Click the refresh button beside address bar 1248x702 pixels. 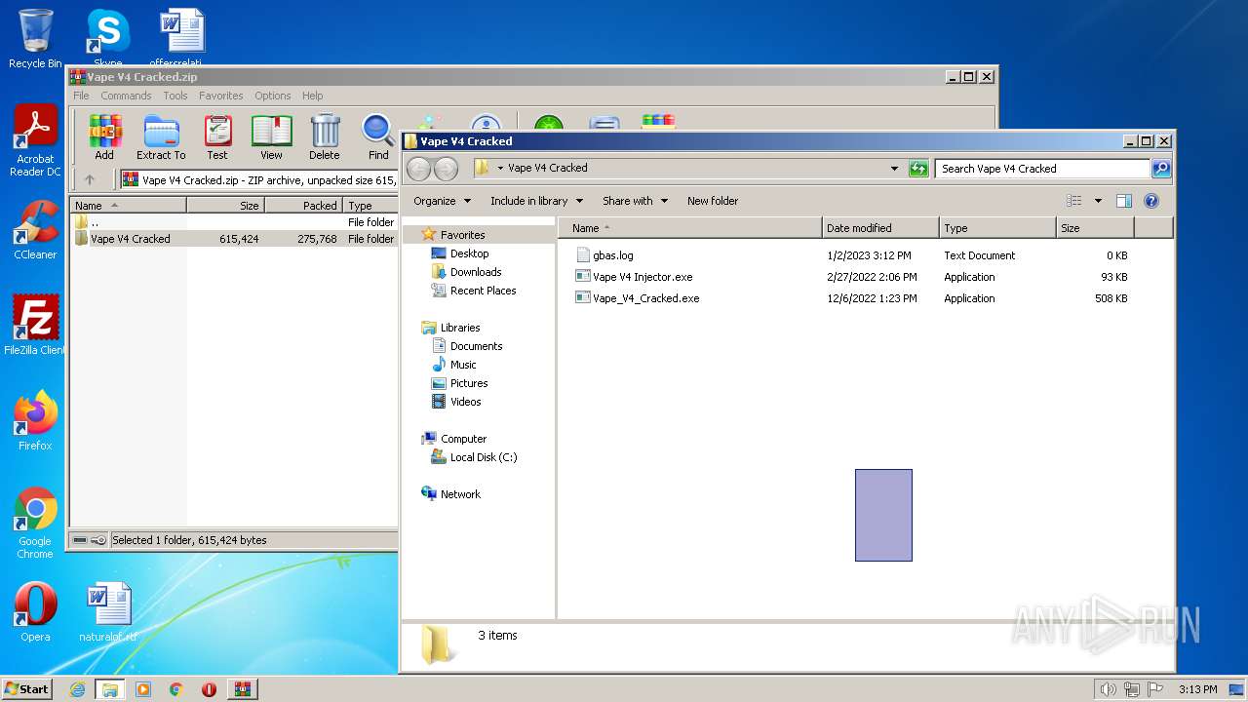[x=918, y=169]
